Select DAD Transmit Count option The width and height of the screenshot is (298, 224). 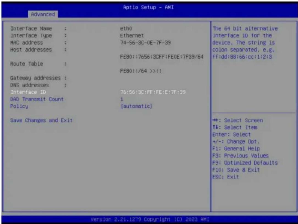click(37, 99)
